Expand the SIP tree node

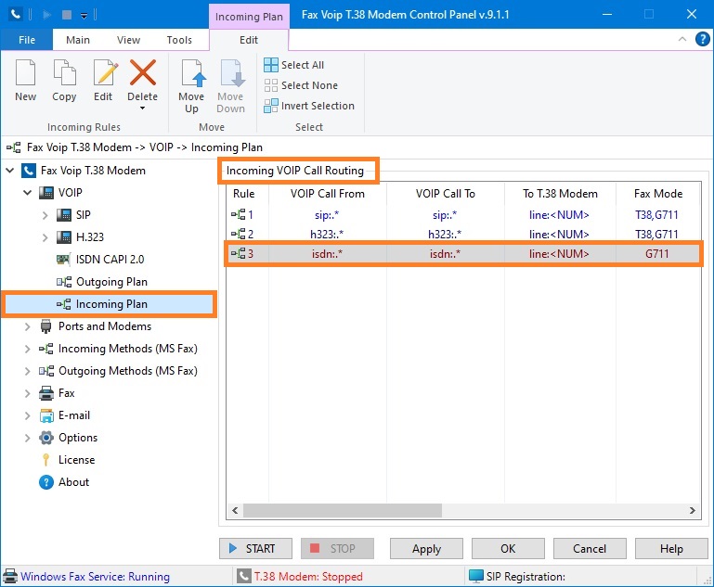45,215
